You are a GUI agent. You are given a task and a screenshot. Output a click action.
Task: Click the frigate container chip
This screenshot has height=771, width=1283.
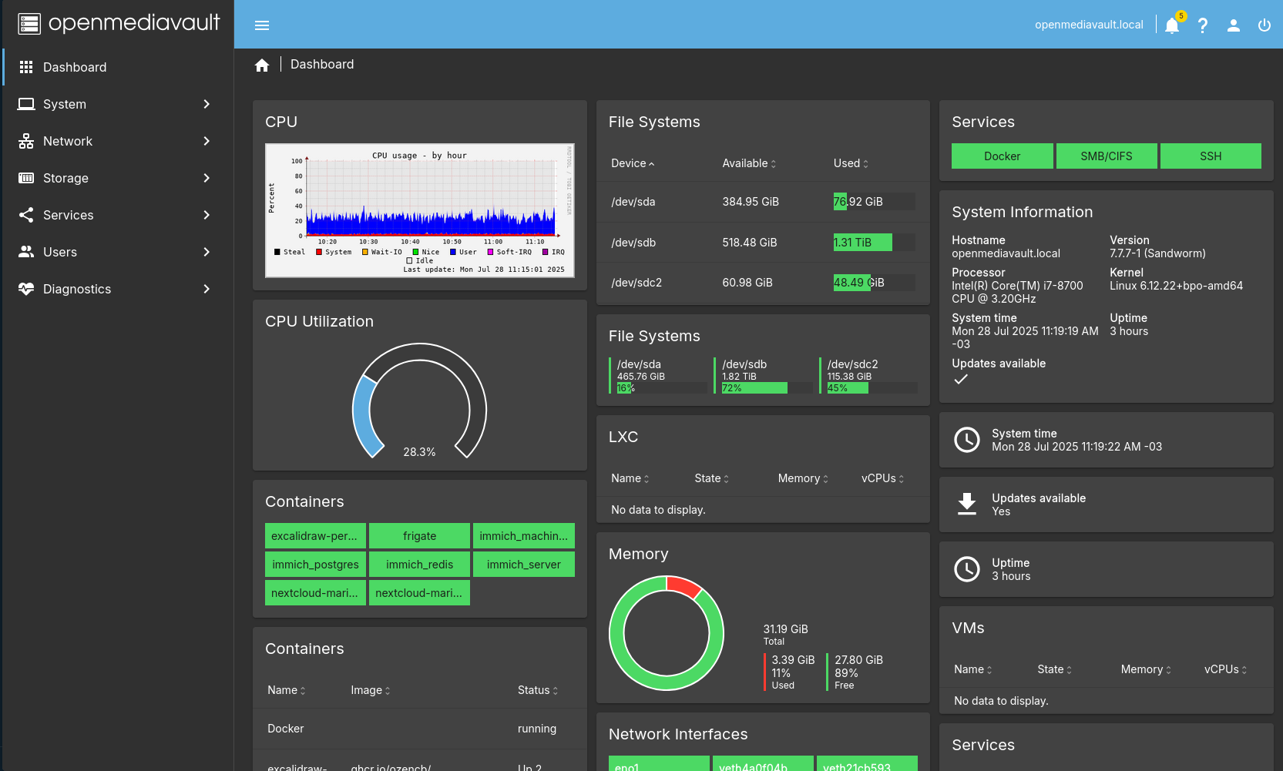[419, 535]
